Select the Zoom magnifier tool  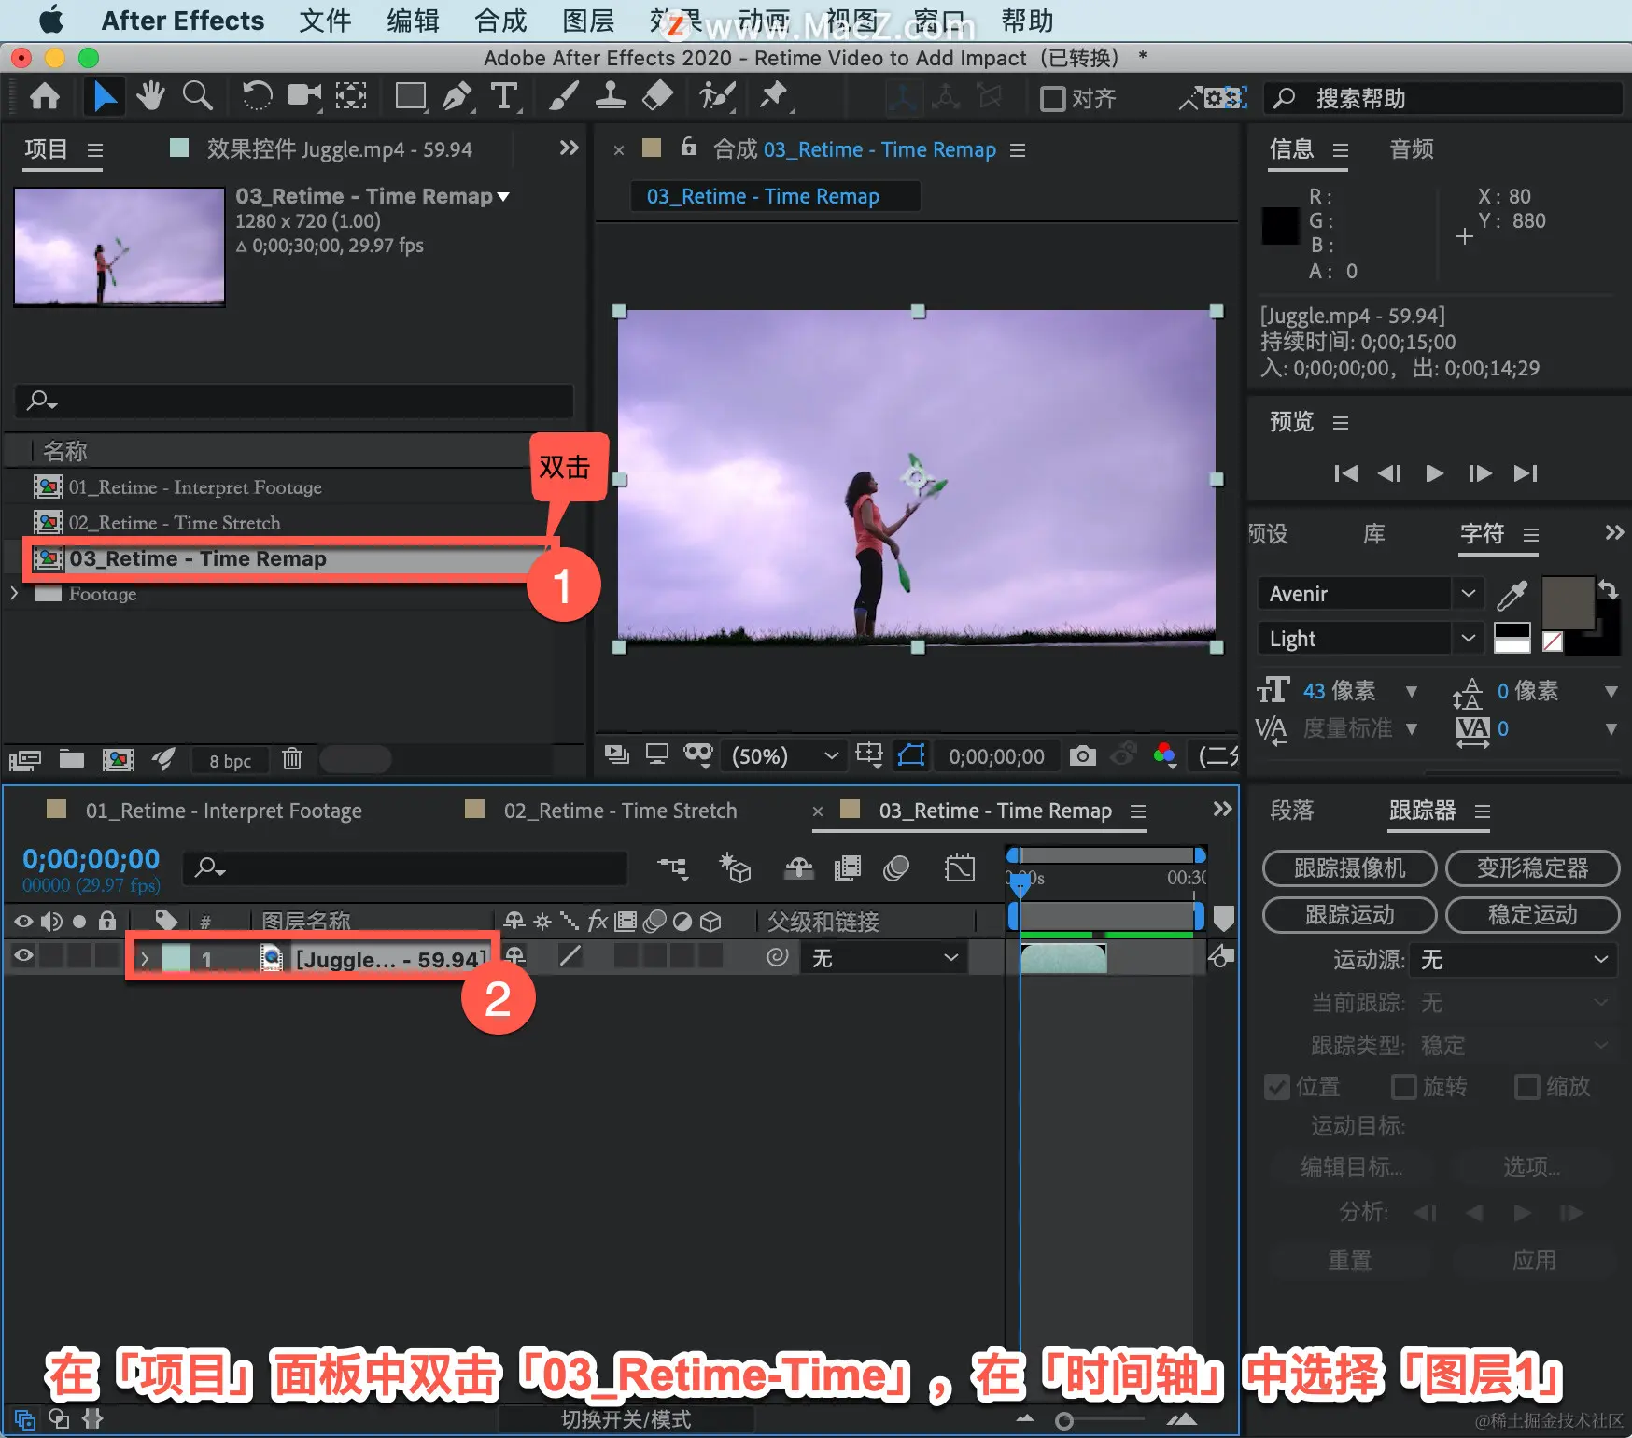coord(198,95)
